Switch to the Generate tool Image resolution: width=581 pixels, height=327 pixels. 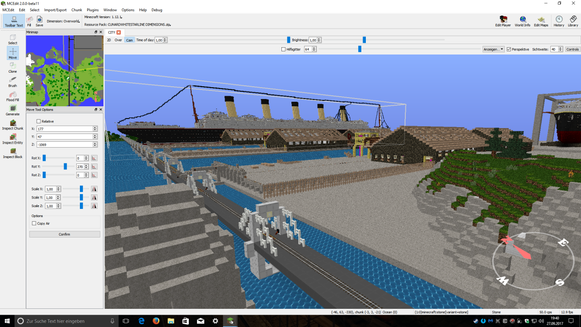pyautogui.click(x=12, y=109)
